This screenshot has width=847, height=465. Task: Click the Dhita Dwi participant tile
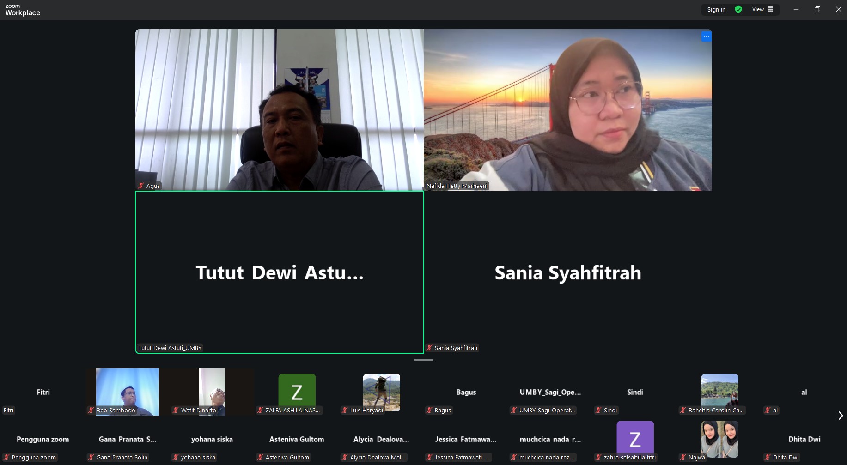point(804,440)
